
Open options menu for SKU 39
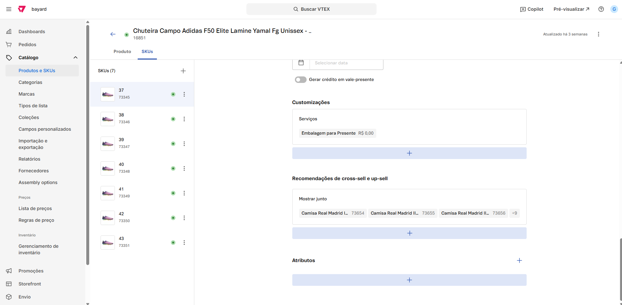184,144
